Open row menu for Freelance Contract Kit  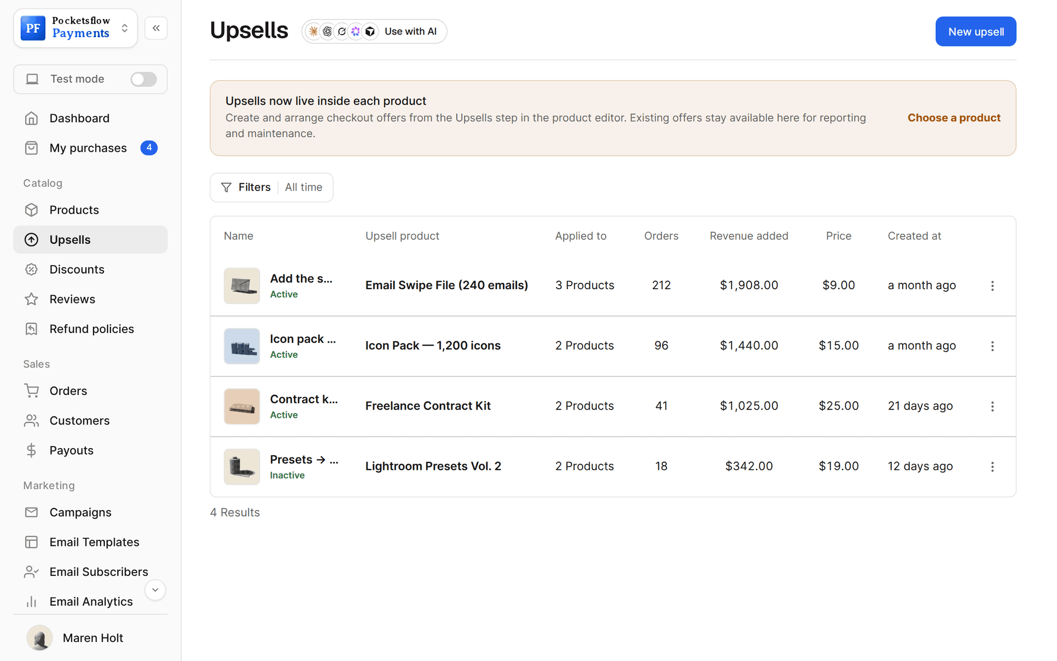(992, 406)
